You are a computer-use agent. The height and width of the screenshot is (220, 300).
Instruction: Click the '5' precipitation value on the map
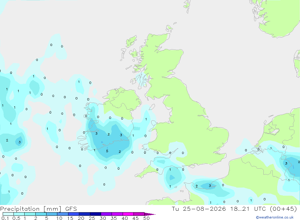(x=107, y=151)
